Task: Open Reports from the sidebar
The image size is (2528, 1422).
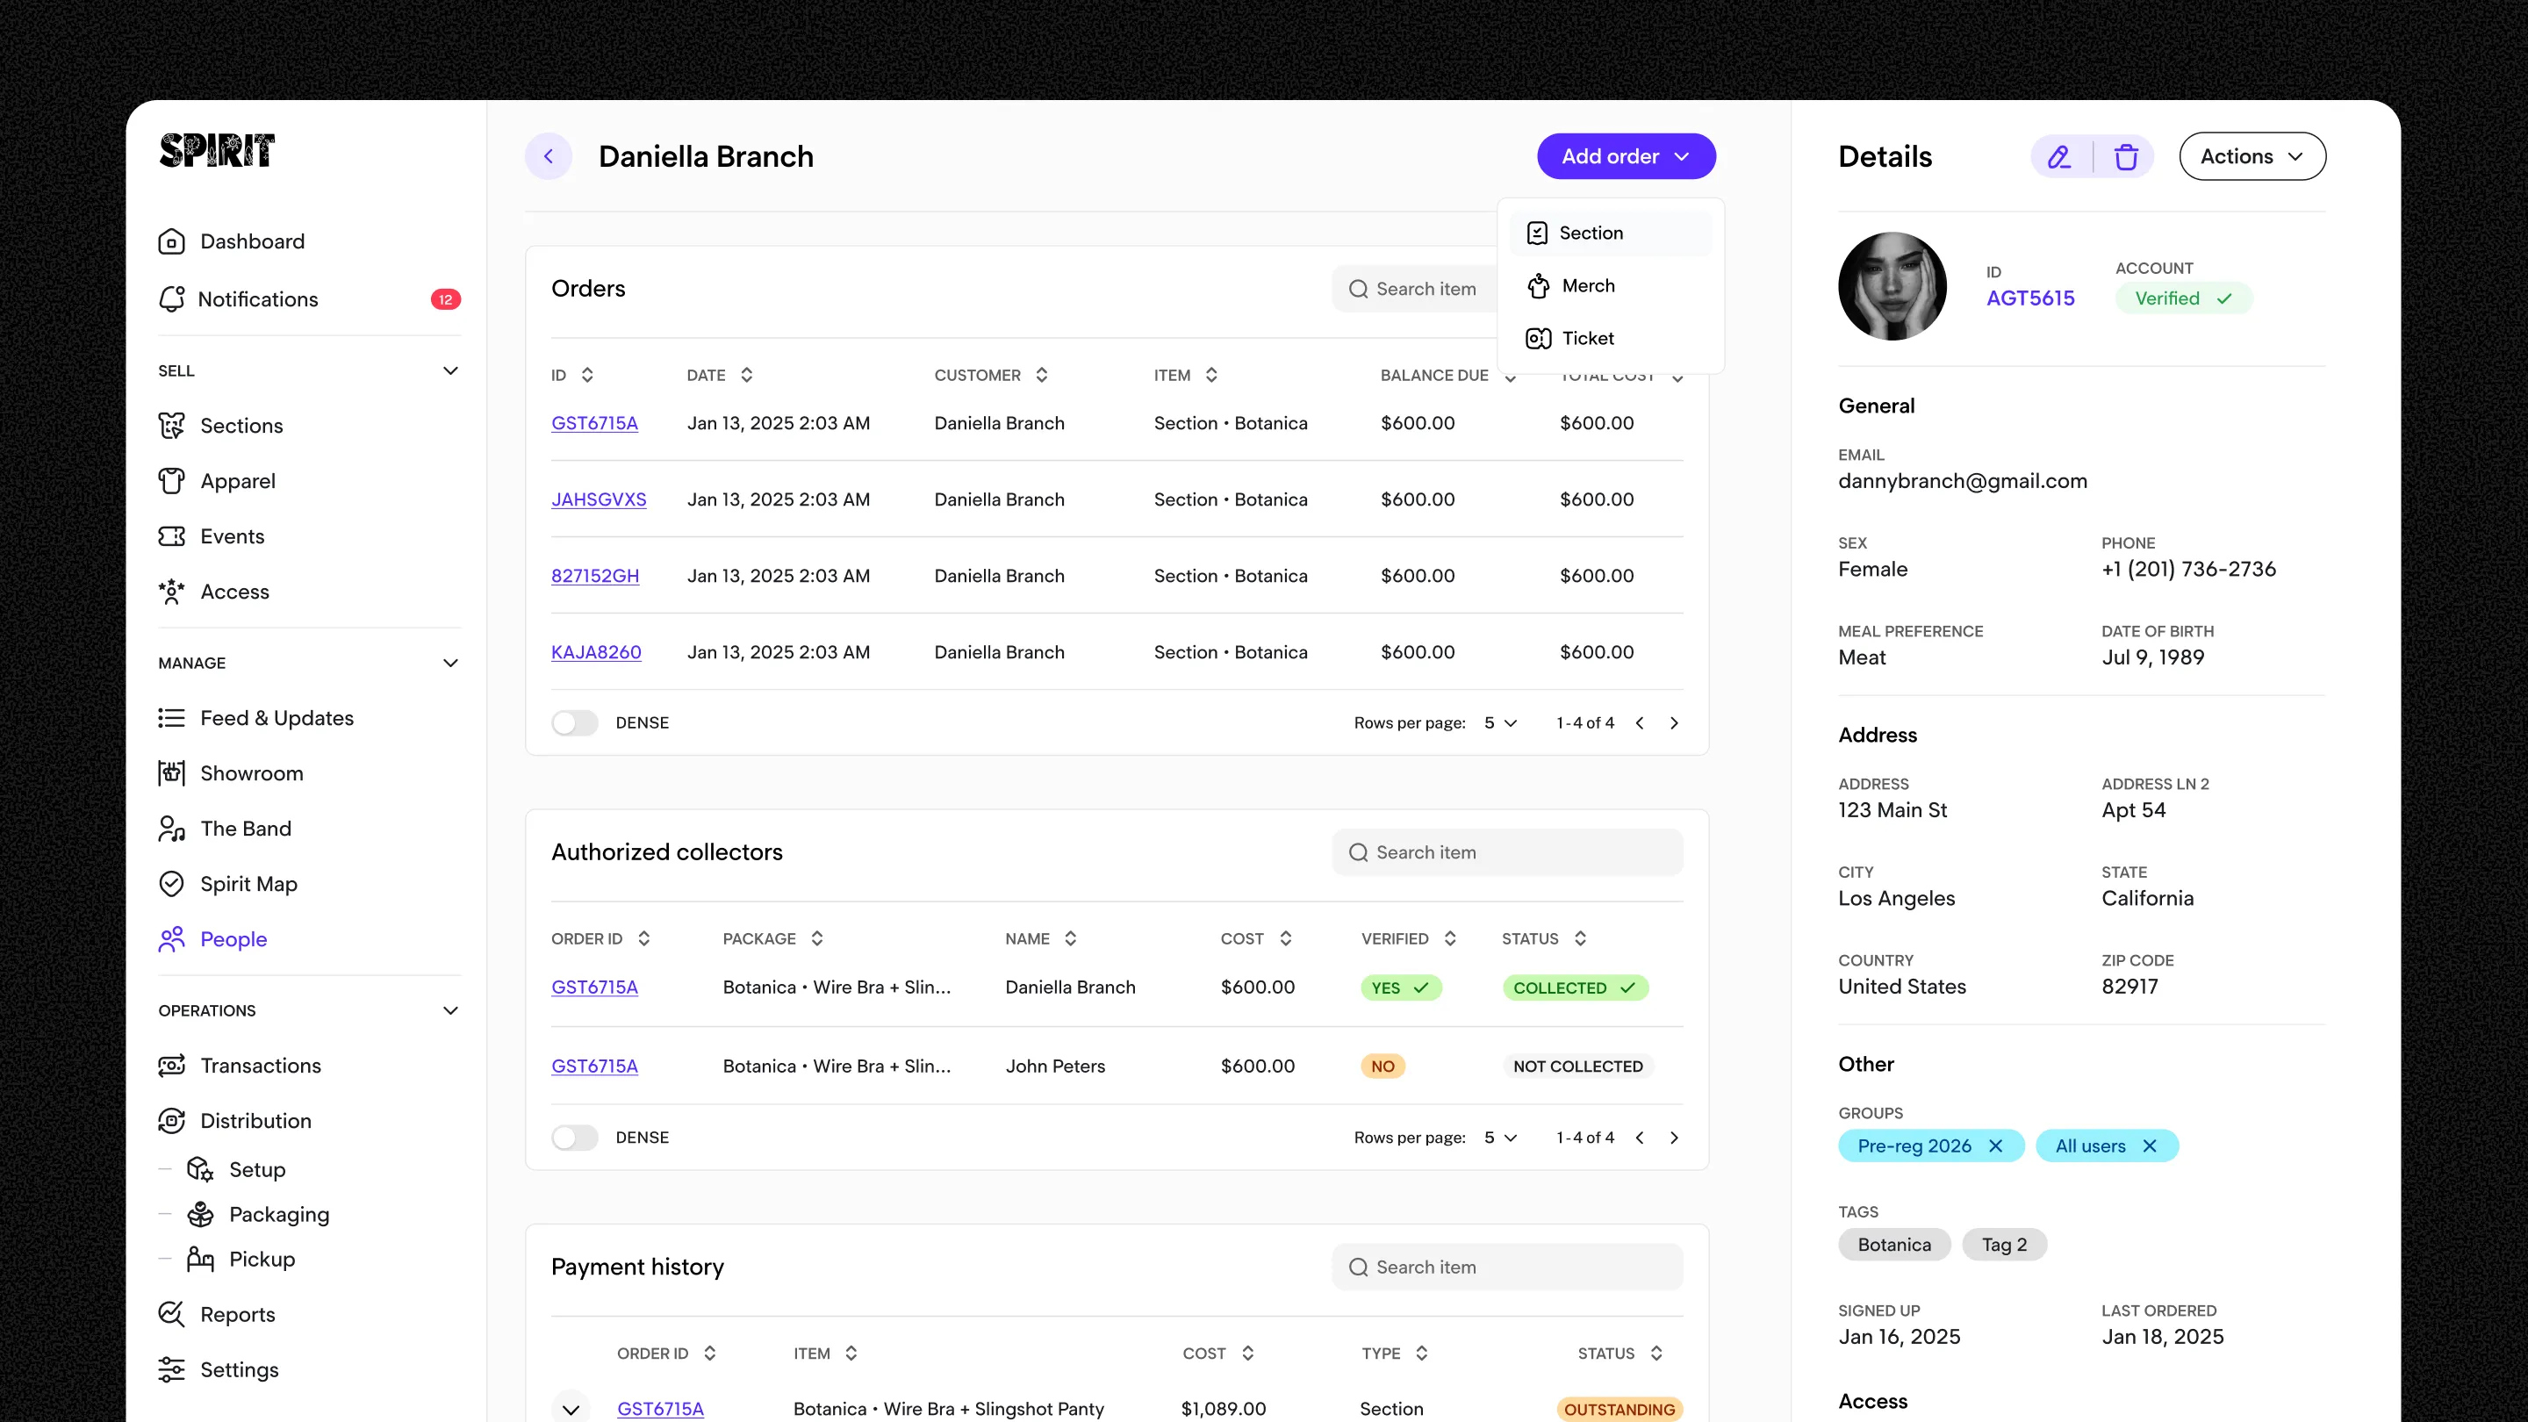Action: [x=236, y=1315]
